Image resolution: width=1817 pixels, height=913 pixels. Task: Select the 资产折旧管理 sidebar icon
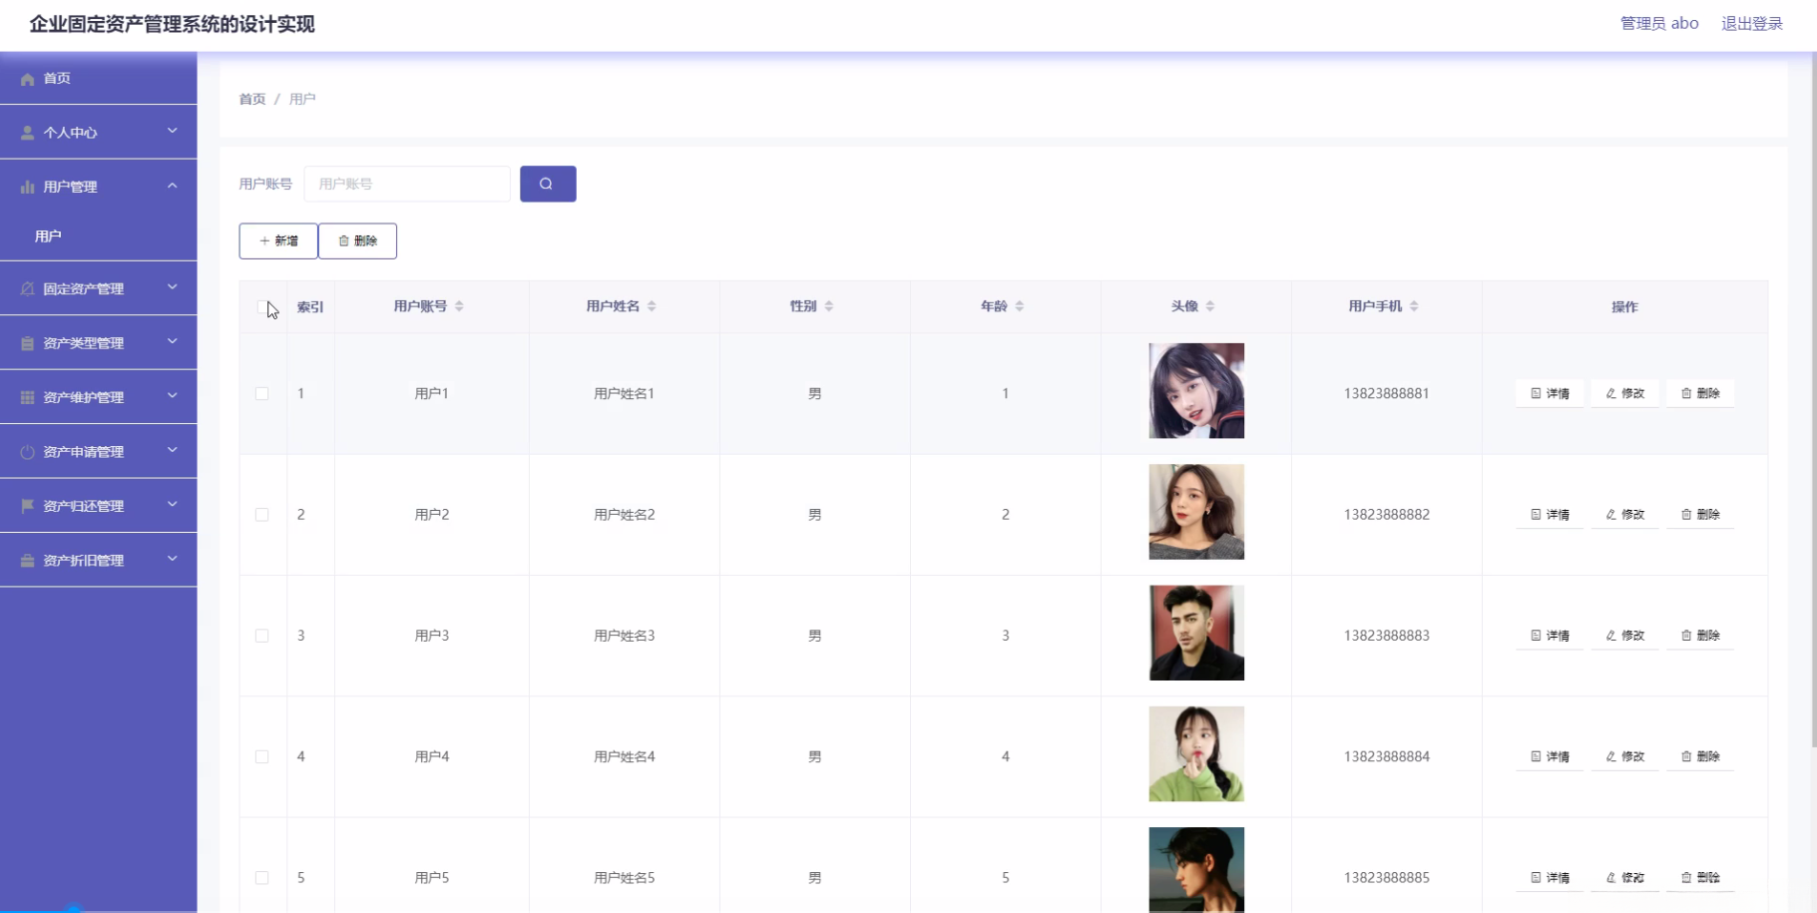[x=25, y=560]
